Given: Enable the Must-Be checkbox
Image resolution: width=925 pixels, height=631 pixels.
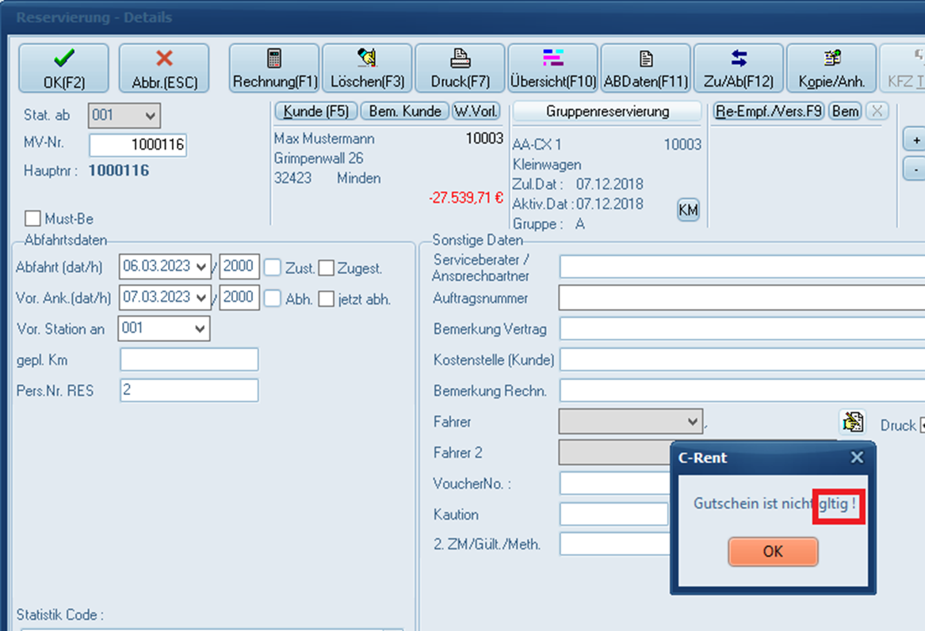Looking at the screenshot, I should (x=32, y=219).
